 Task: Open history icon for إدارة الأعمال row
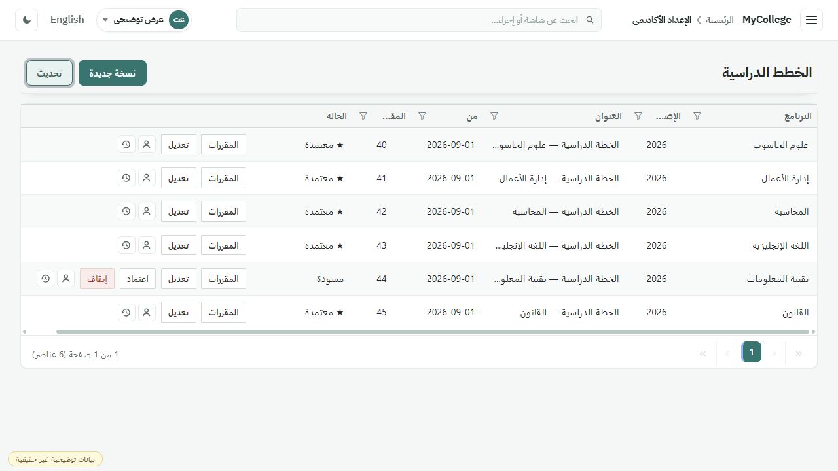click(x=126, y=178)
